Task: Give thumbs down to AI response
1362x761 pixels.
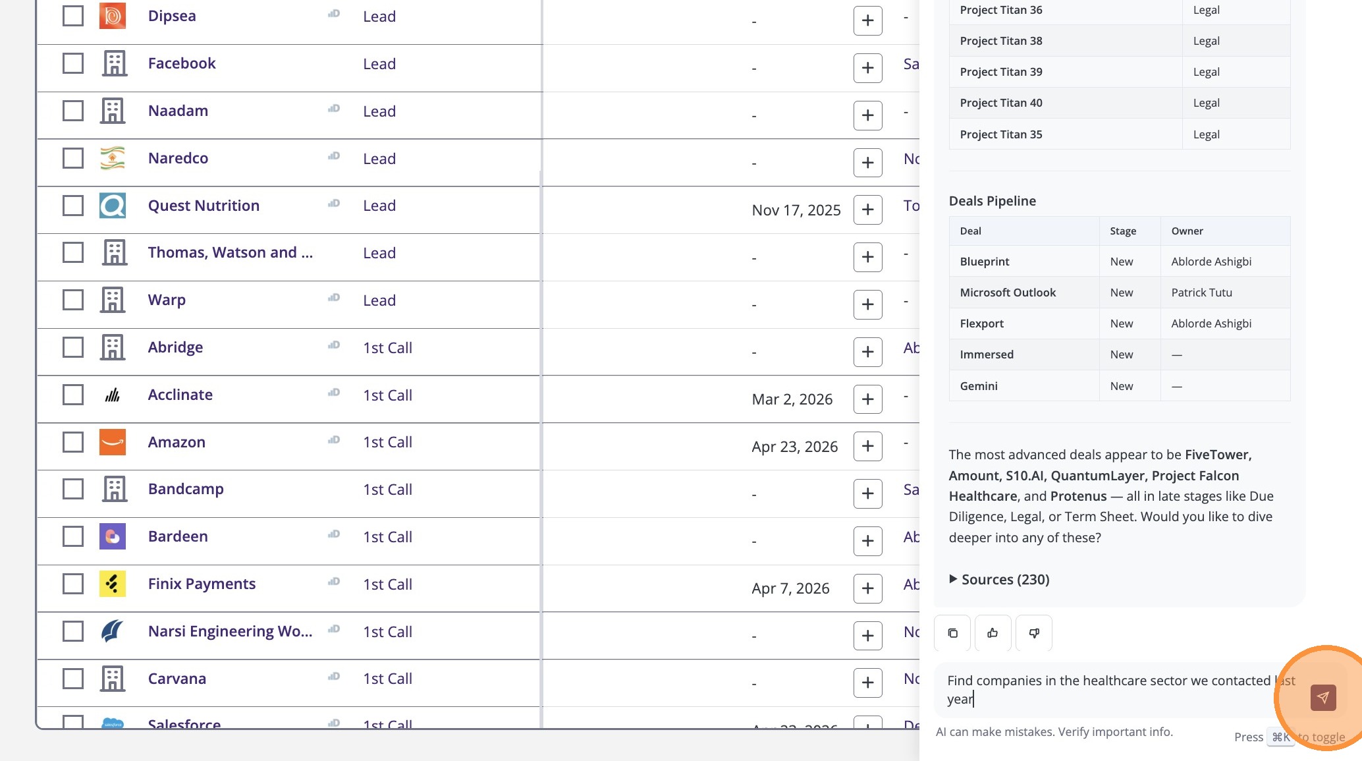Action: pos(1034,633)
